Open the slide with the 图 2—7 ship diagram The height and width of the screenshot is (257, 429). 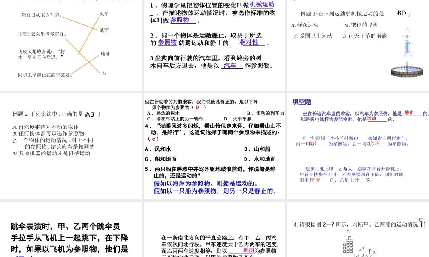(x=358, y=230)
